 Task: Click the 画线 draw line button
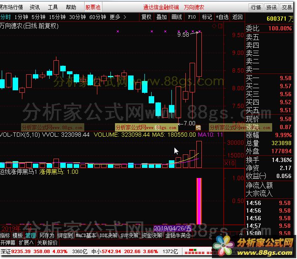pyautogui.click(x=177, y=17)
